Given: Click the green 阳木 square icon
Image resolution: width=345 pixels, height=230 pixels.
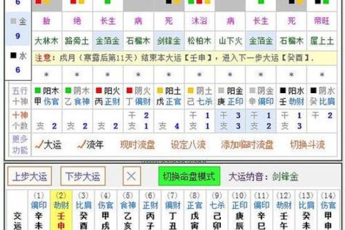Looking at the screenshot, I should point(38,91).
